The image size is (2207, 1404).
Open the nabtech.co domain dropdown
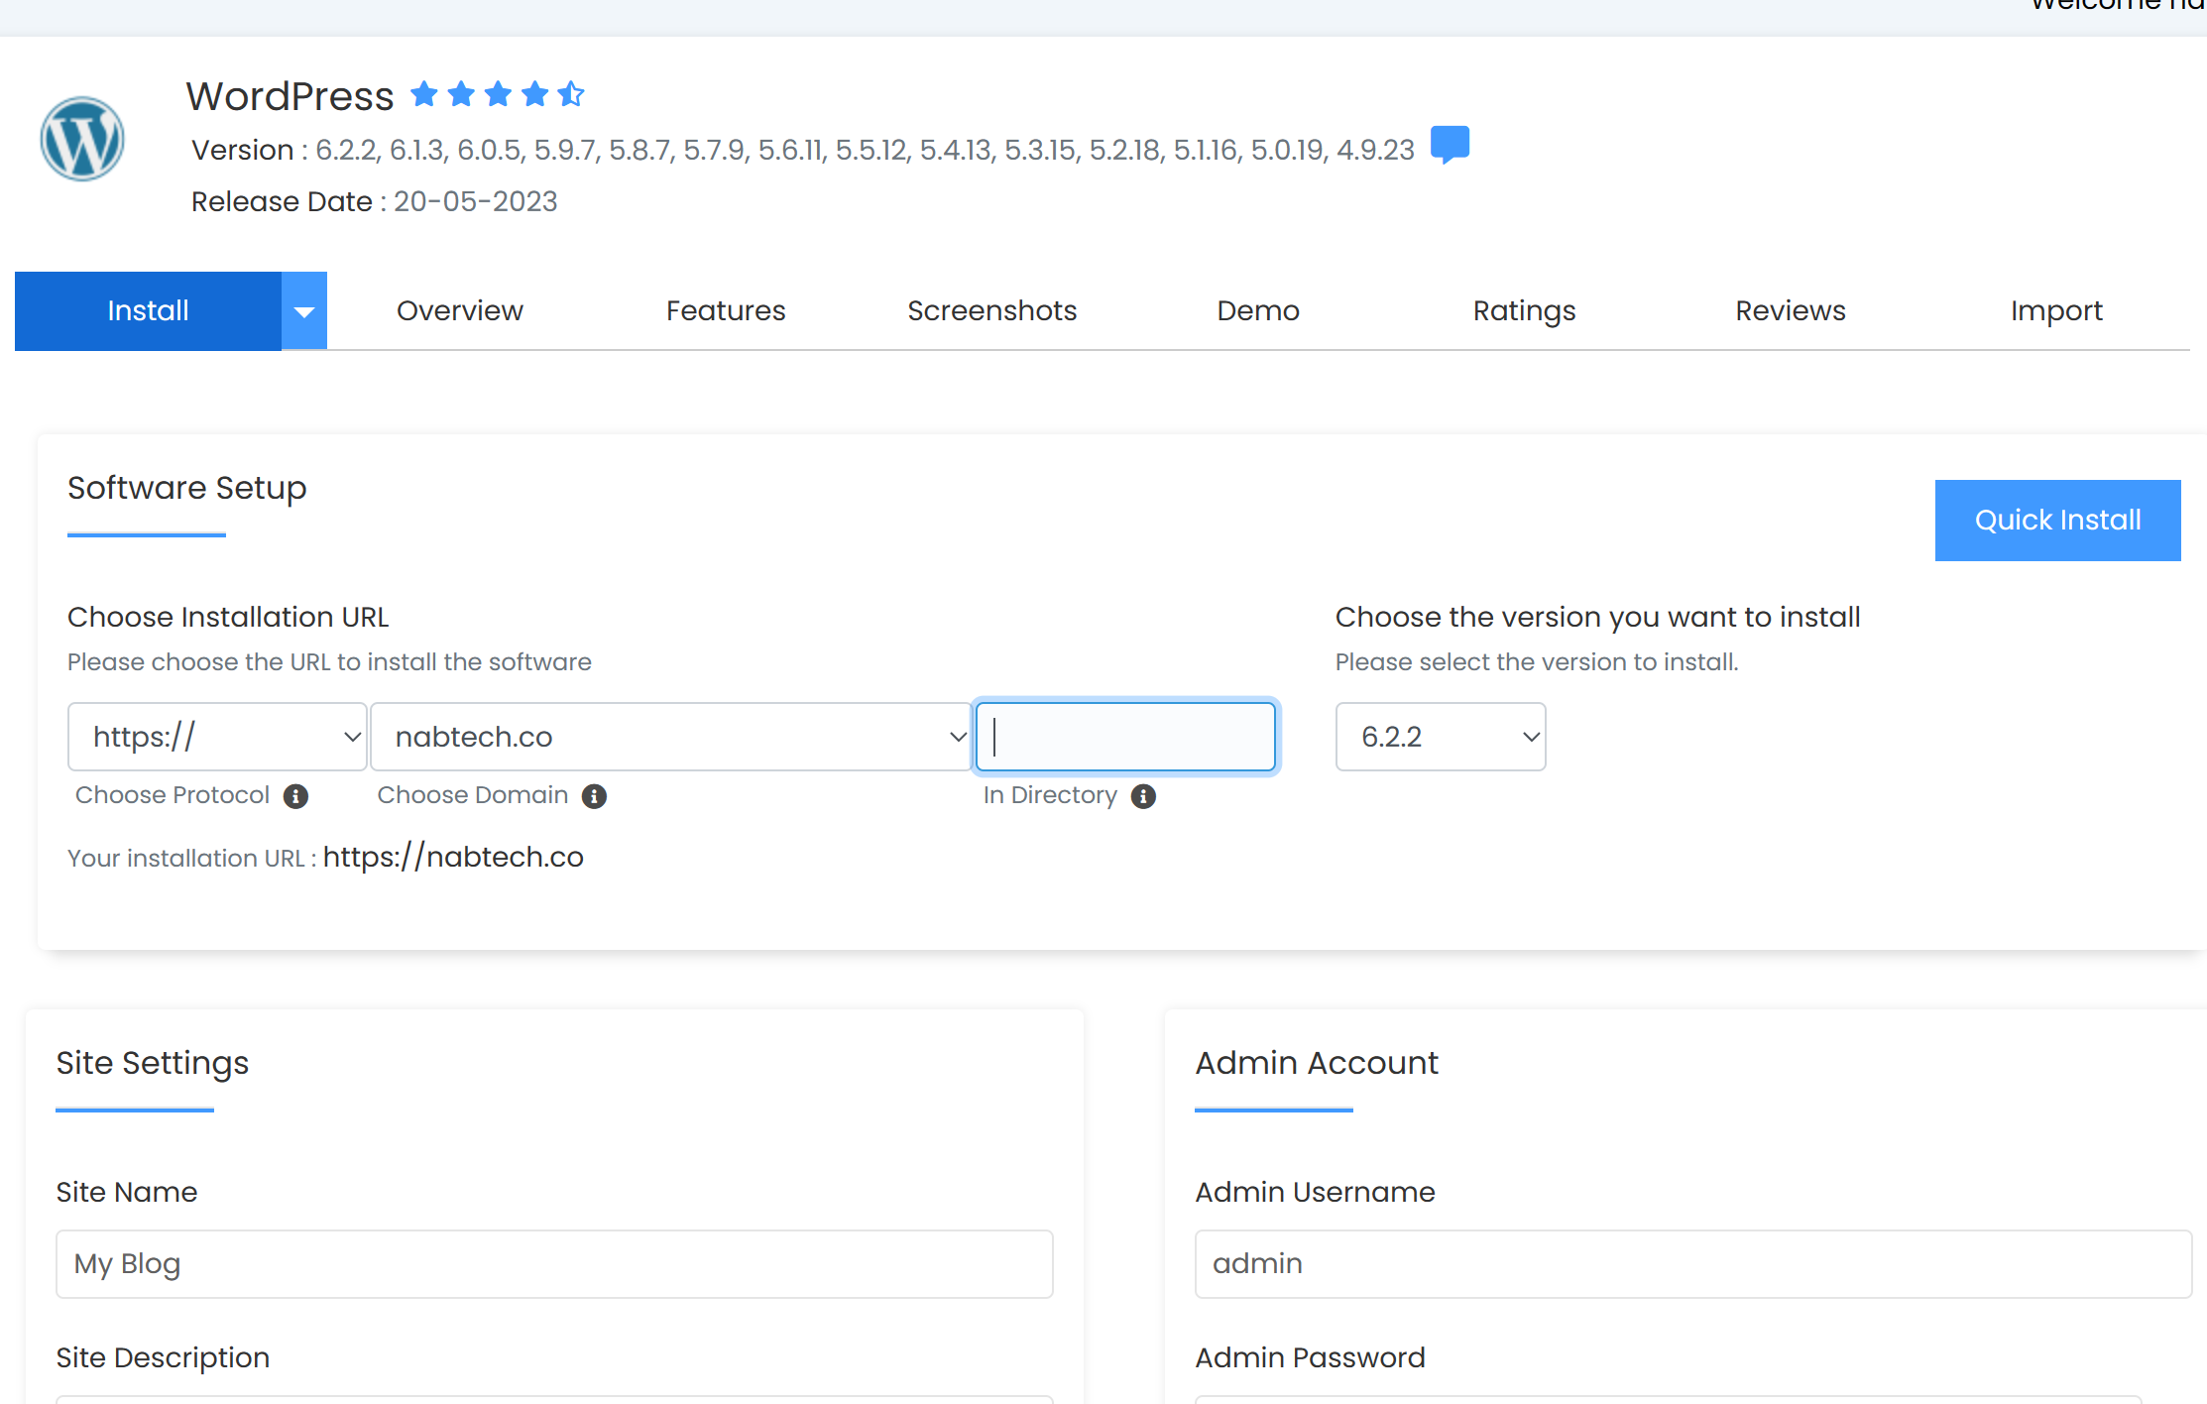click(670, 737)
